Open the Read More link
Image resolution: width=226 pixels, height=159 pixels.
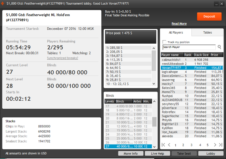(x=179, y=24)
